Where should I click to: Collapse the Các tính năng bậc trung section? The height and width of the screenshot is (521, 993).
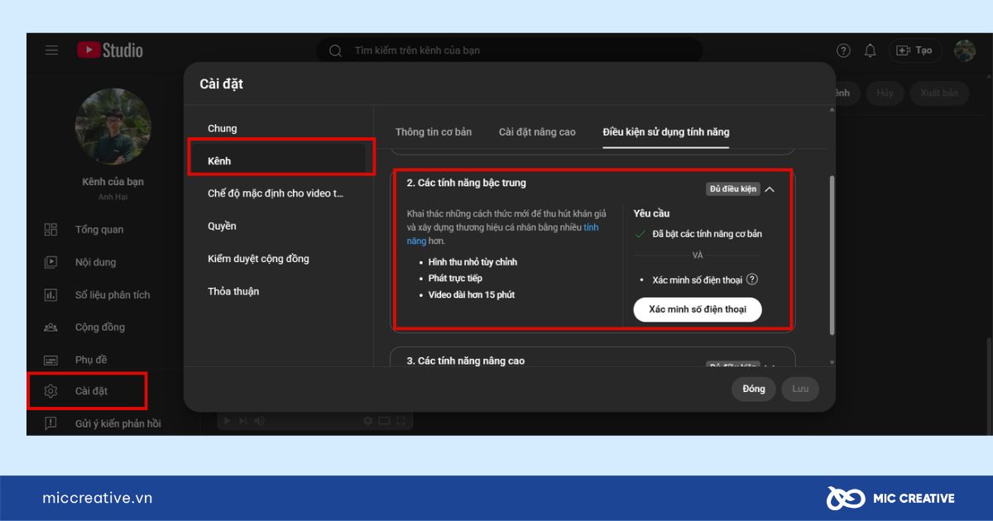[770, 188]
